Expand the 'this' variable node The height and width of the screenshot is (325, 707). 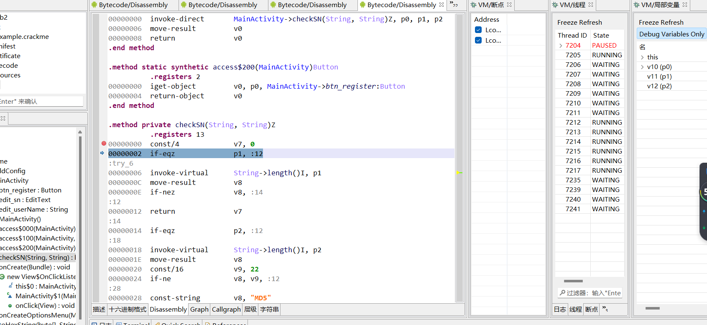tap(642, 57)
